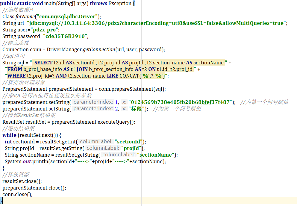
Task: Click the CONCAT function in SQL
Action: tap(129, 76)
